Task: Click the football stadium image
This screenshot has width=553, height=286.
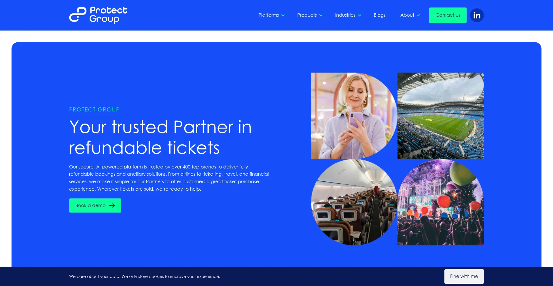Action: [441, 116]
